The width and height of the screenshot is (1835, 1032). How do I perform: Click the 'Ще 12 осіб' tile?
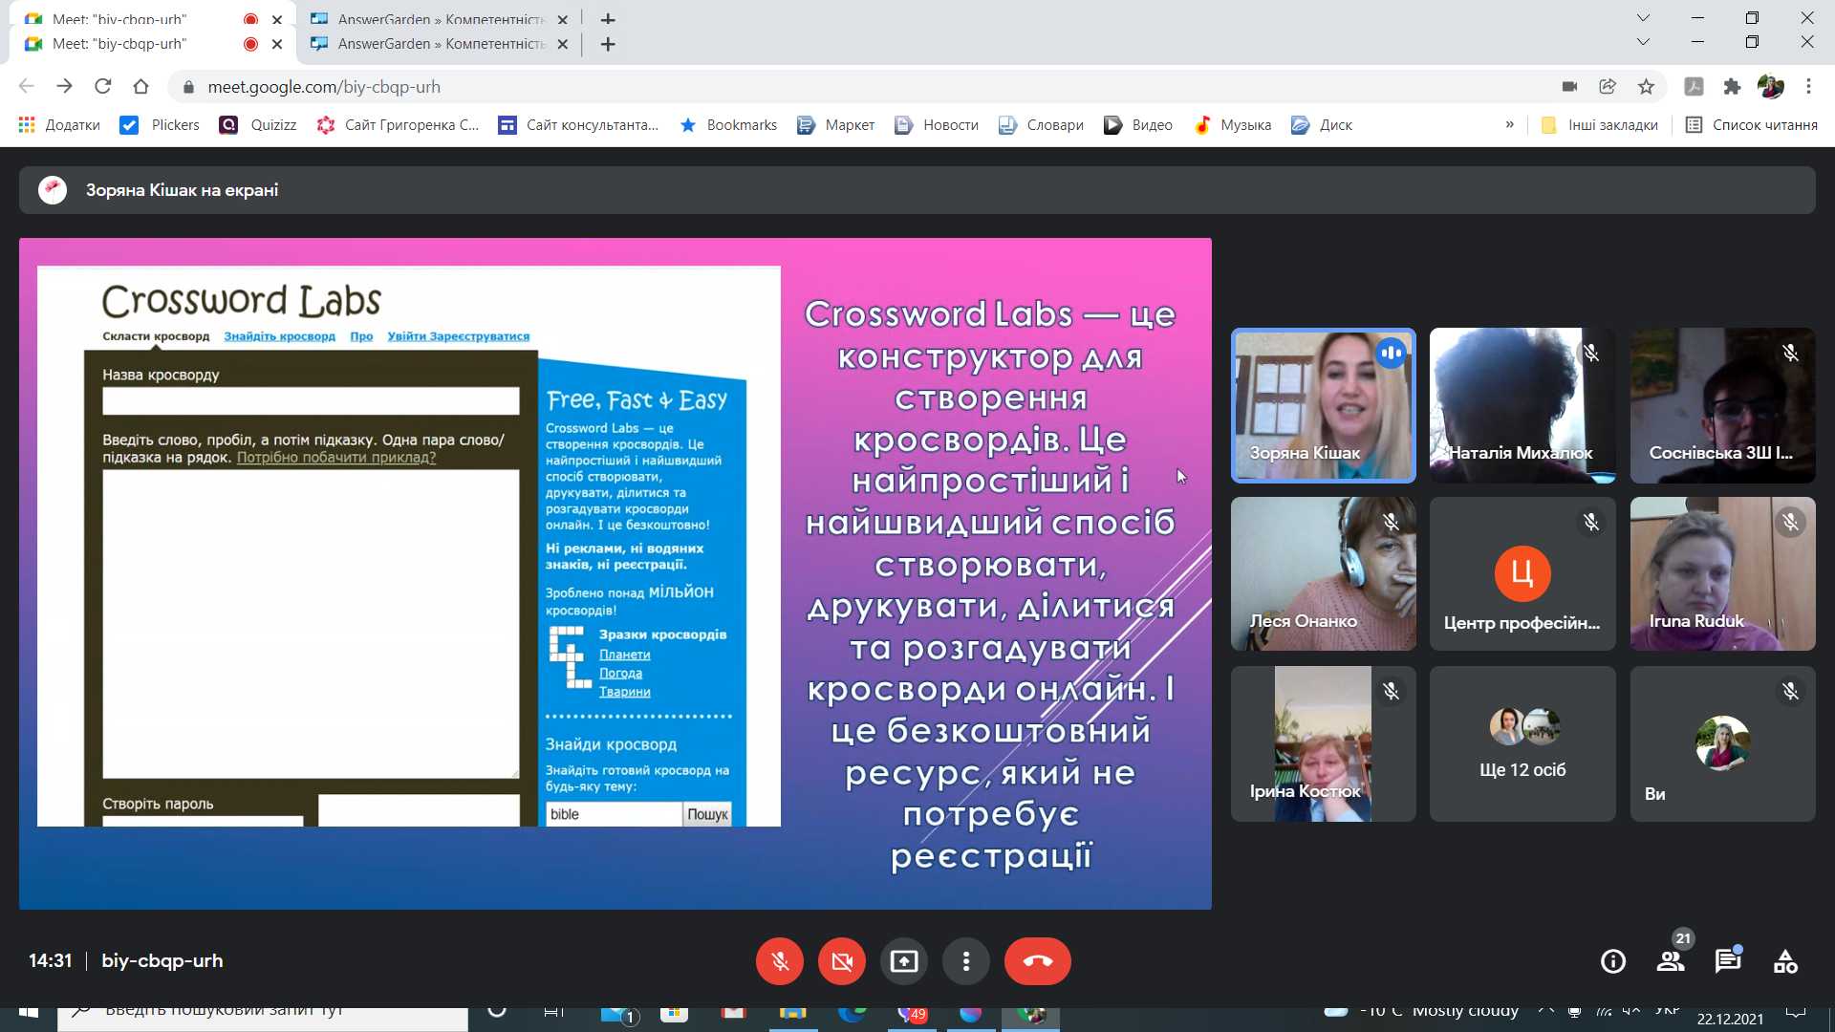click(x=1522, y=743)
